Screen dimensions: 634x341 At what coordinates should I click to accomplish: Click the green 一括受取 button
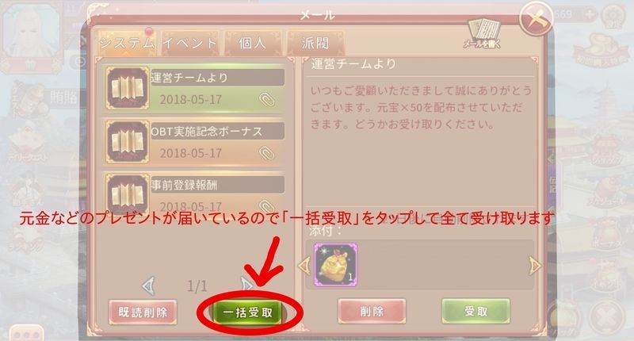247,312
